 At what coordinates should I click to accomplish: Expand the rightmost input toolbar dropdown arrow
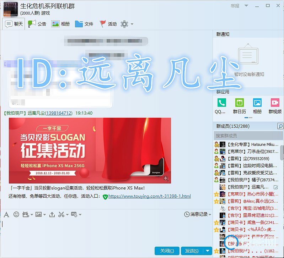coord(80,215)
